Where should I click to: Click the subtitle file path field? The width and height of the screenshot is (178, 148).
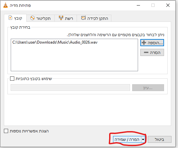coord(70,87)
